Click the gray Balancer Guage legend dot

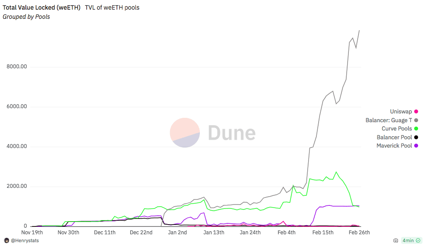416,120
